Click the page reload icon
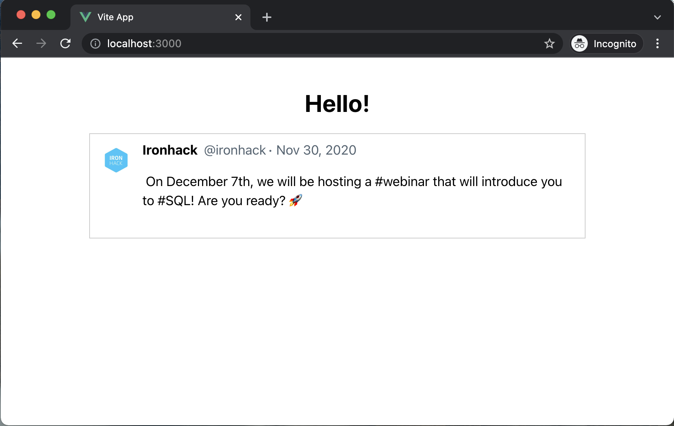 (x=66, y=43)
